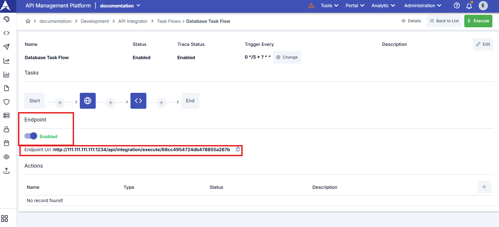Viewport: 499px width, 227px height.
Task: Execute the task flow
Action: point(478,21)
